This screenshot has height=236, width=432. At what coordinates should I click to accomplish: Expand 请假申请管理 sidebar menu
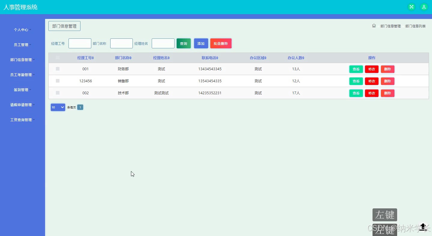22,105
